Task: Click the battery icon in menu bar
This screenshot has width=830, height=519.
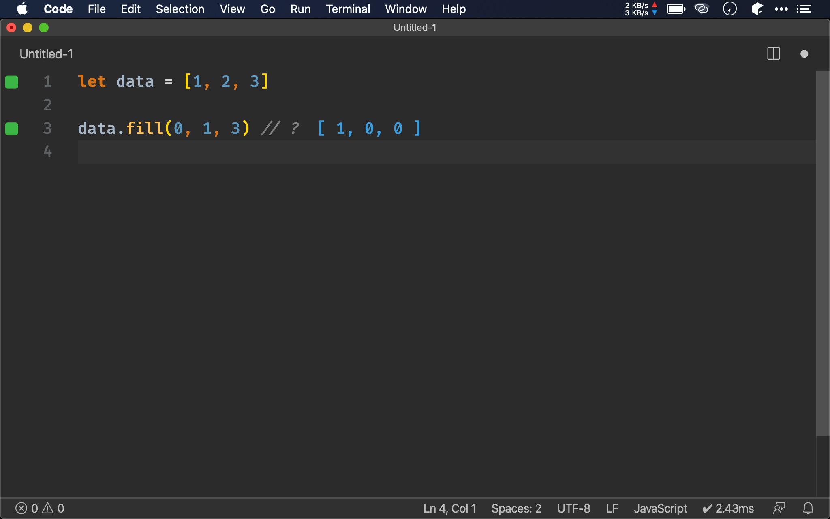Action: pyautogui.click(x=676, y=9)
